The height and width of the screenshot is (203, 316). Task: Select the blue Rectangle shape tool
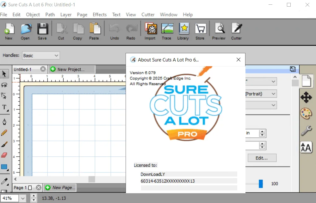4,167
